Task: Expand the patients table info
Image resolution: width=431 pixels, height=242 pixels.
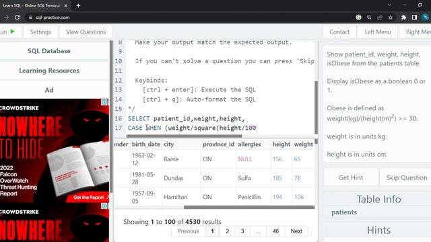Action: tap(344, 212)
